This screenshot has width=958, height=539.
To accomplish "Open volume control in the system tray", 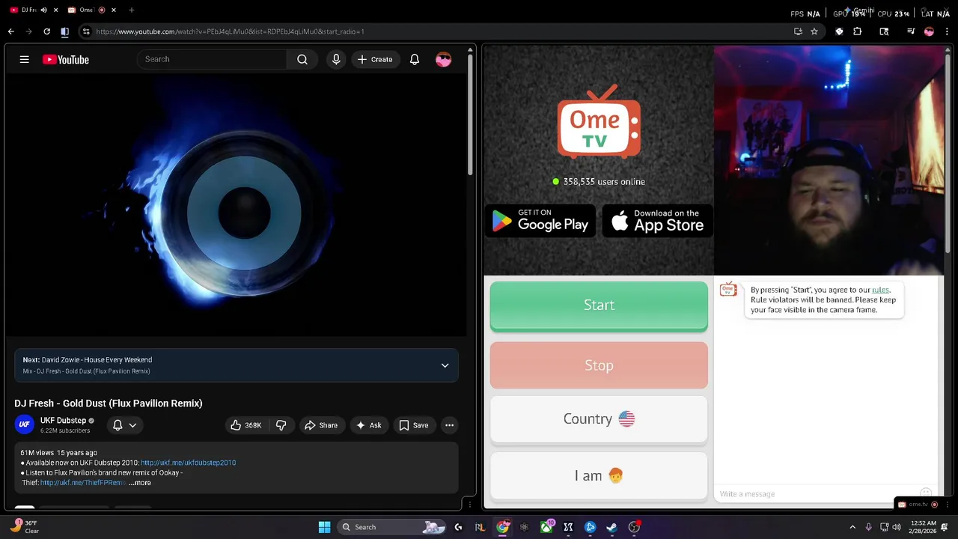I will pos(898,527).
